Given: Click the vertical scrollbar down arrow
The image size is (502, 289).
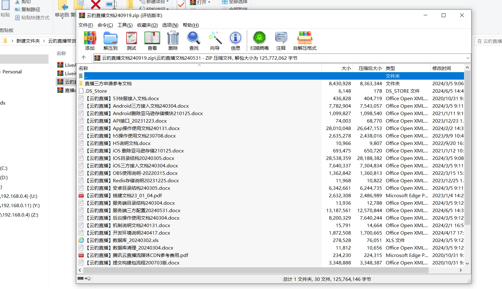Looking at the screenshot, I should pos(467,263).
